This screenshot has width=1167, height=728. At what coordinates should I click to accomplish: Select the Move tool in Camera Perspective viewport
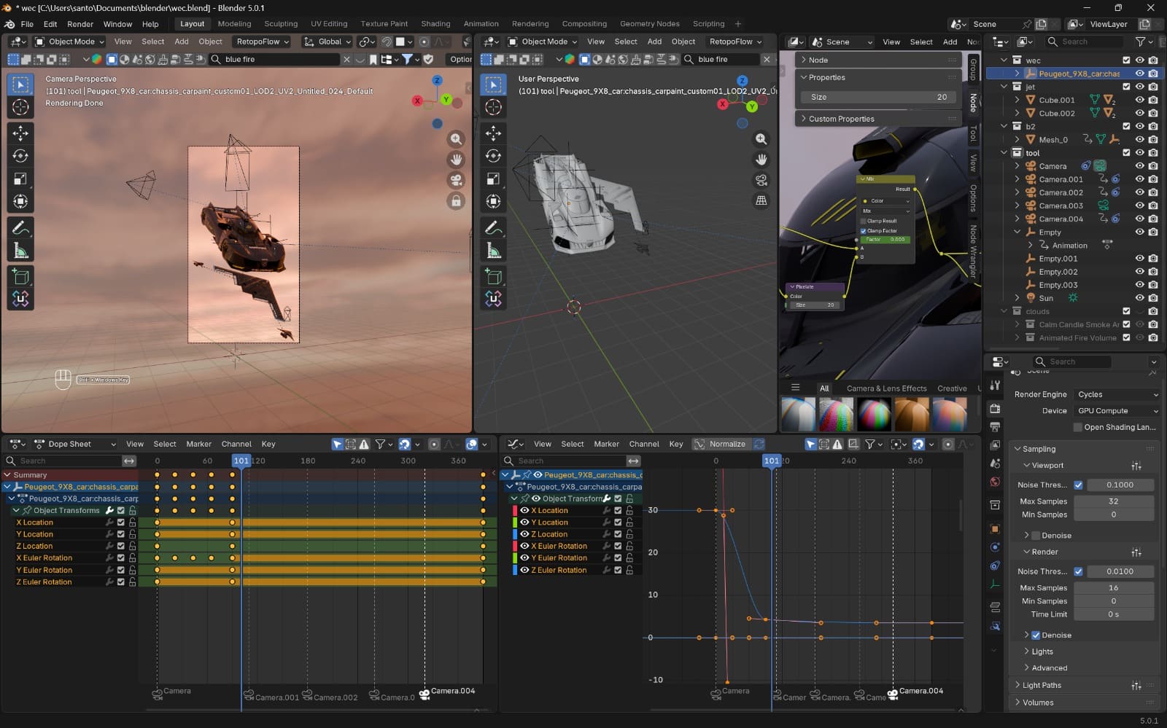point(20,133)
